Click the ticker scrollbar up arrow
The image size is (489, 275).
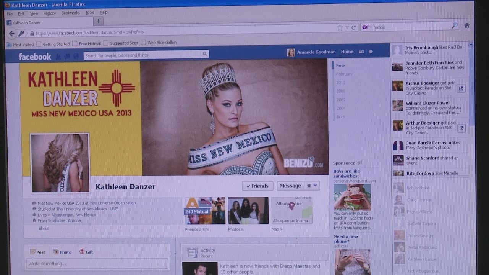(471, 45)
